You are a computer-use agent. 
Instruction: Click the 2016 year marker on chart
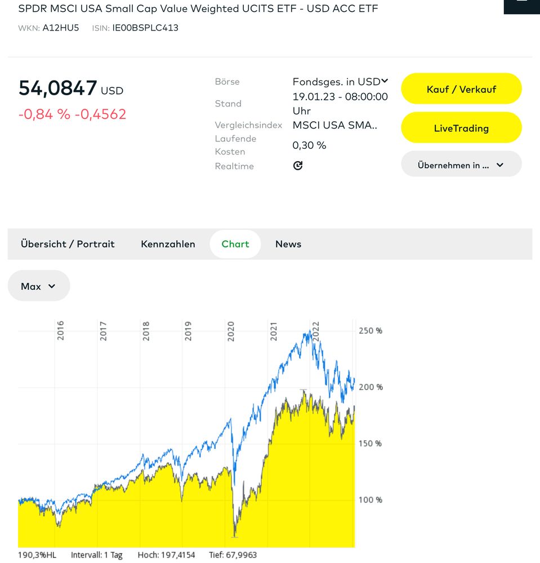click(x=61, y=330)
